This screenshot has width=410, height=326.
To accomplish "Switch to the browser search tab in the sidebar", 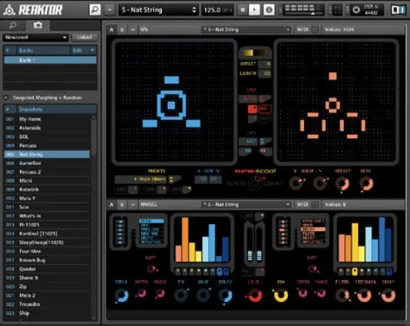I will pos(13,25).
